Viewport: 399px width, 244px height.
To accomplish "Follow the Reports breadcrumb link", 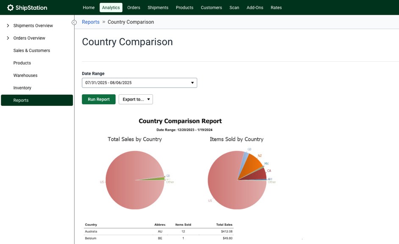I will (x=90, y=22).
